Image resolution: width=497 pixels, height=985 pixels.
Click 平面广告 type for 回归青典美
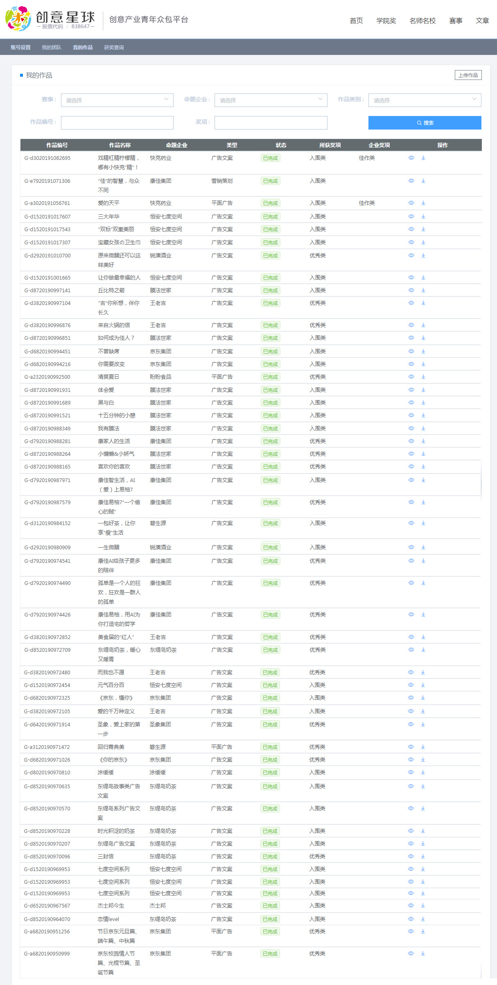221,747
